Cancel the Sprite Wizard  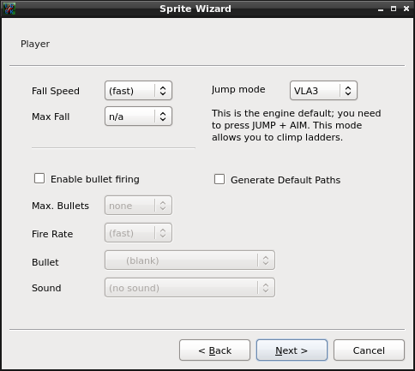coord(369,350)
